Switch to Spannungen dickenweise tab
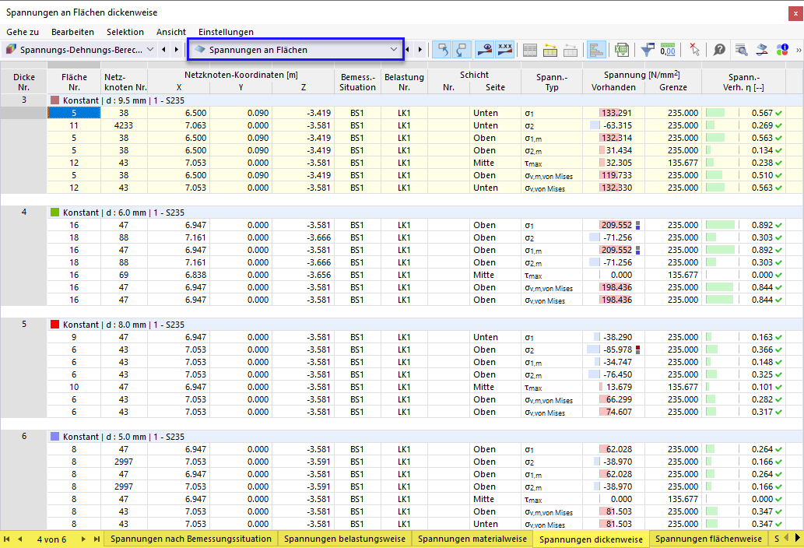804x548 pixels. coord(591,539)
